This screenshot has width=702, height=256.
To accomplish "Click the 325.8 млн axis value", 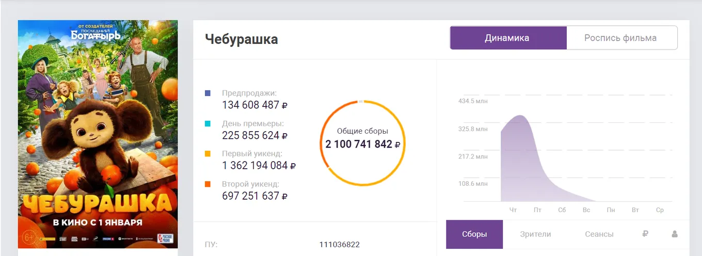I will click(473, 129).
